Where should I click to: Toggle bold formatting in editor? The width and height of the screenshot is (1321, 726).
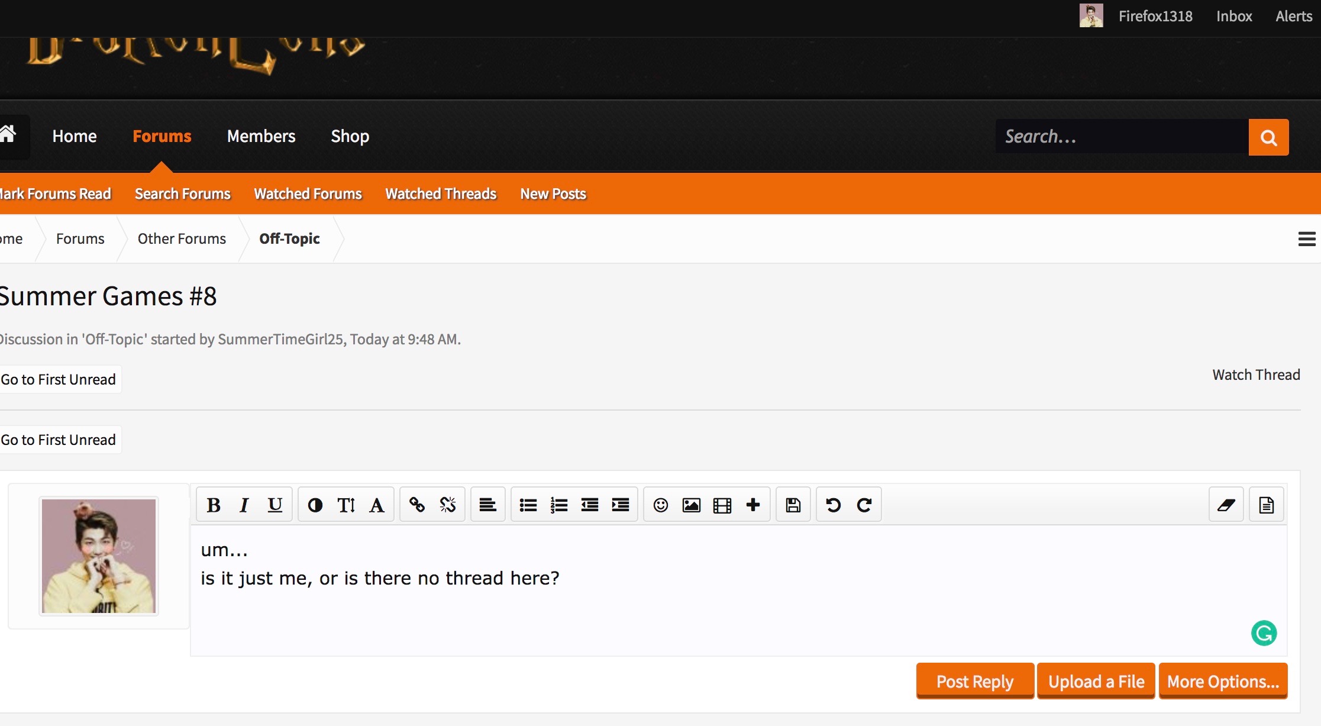(214, 505)
